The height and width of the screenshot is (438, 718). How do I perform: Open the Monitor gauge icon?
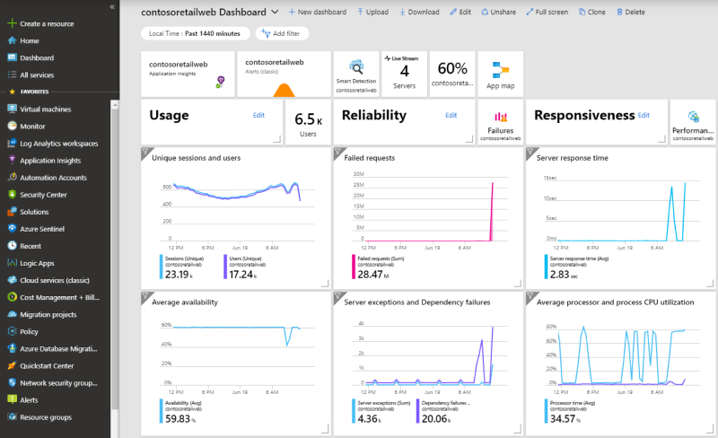pyautogui.click(x=12, y=126)
